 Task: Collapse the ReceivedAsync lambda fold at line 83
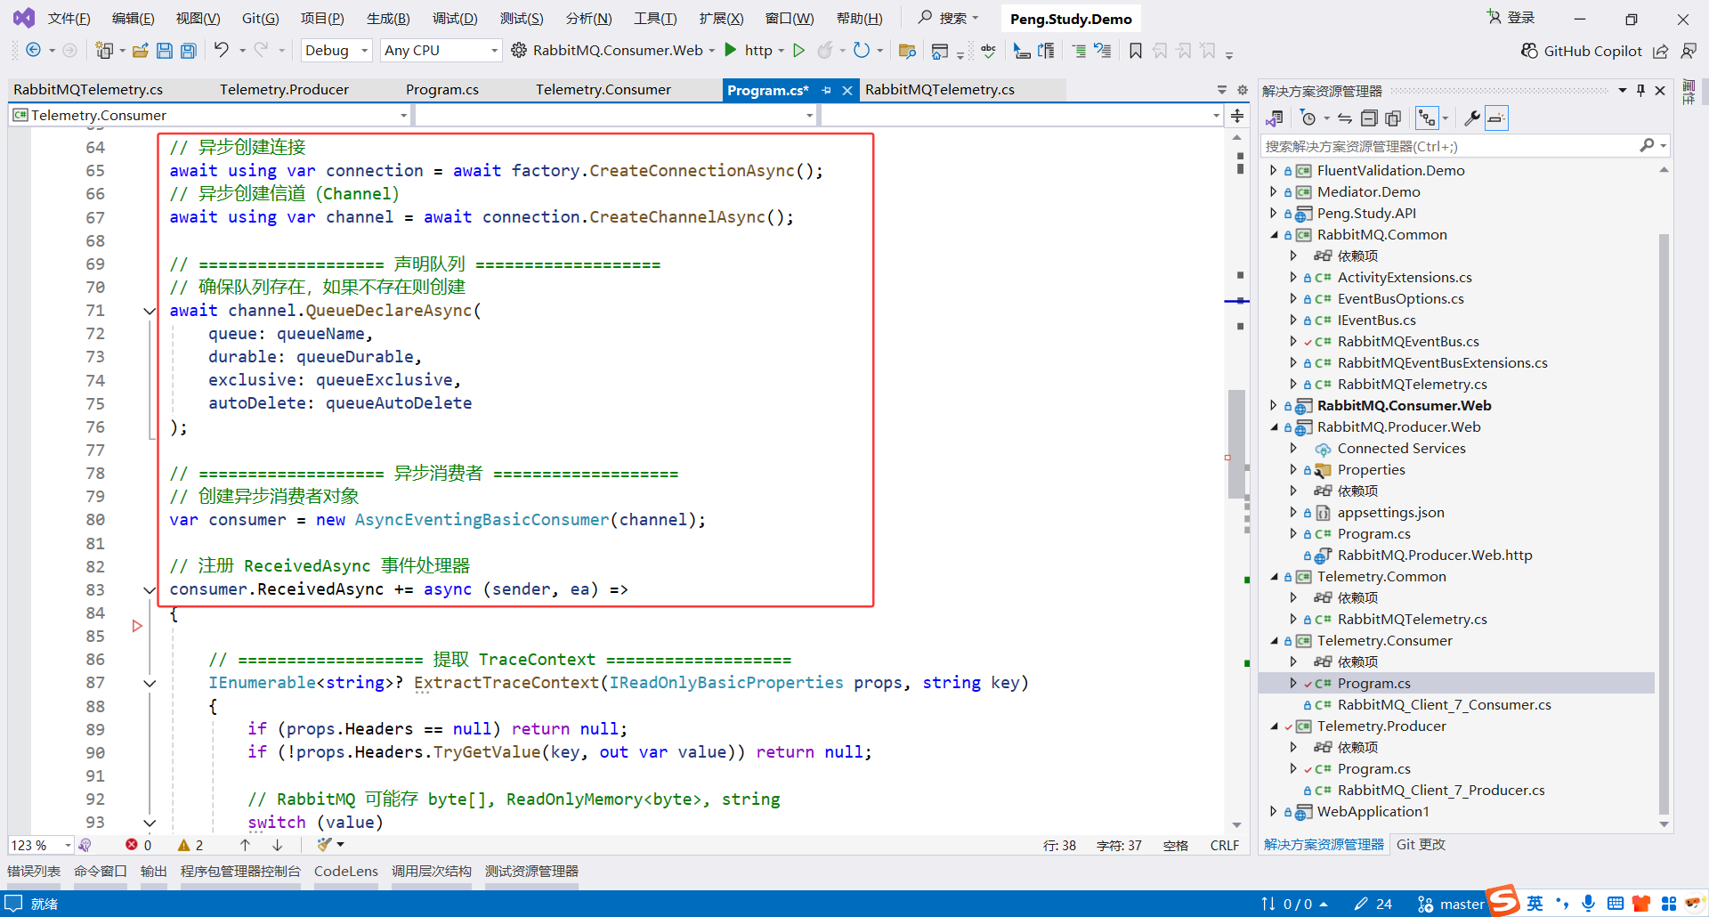[150, 589]
